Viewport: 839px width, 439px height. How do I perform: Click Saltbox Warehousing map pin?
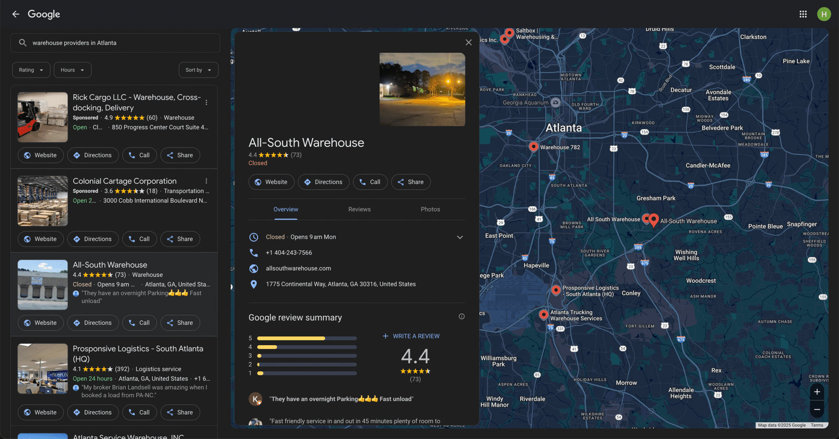[x=509, y=33]
